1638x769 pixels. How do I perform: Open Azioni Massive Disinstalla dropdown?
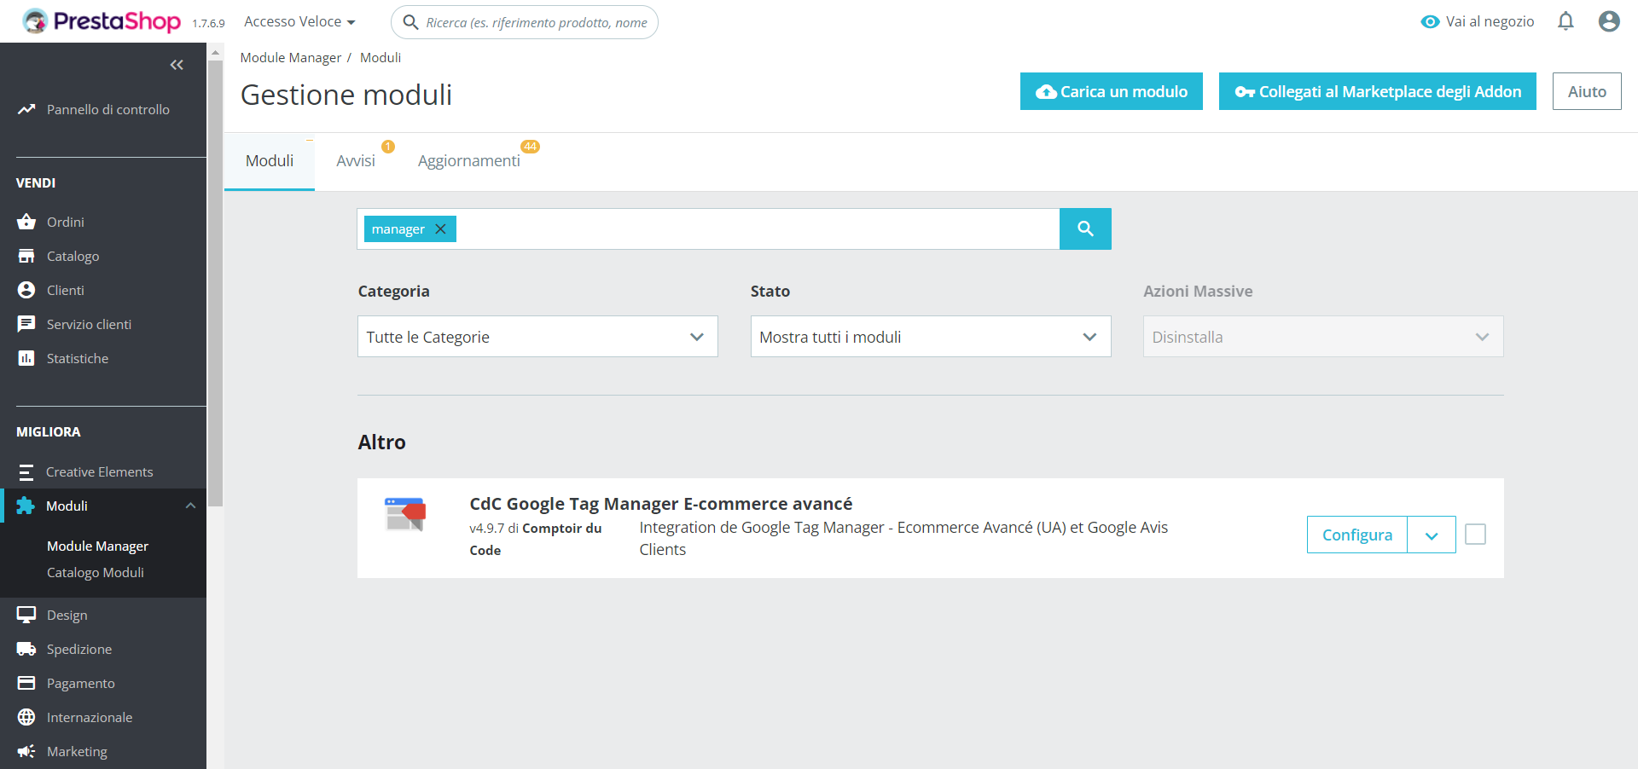(x=1323, y=337)
